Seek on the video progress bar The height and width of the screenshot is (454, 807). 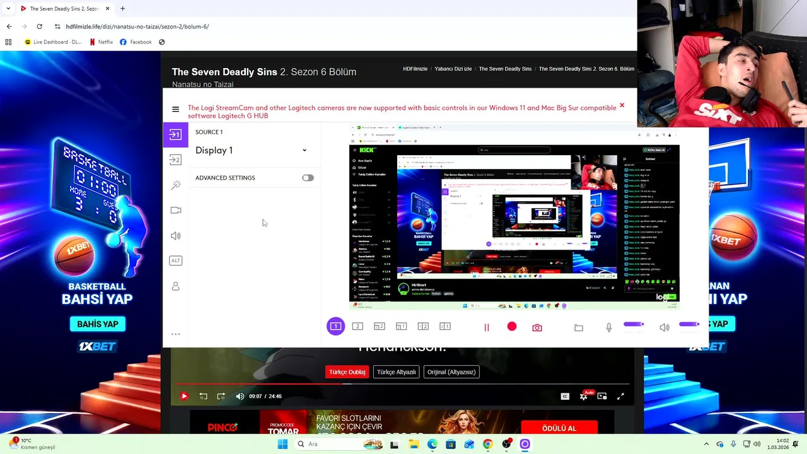(402, 383)
